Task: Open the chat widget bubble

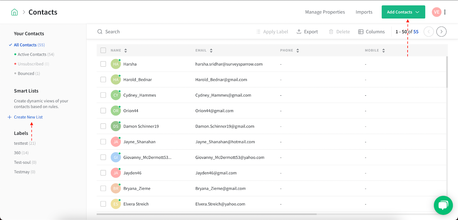Action: point(443,205)
